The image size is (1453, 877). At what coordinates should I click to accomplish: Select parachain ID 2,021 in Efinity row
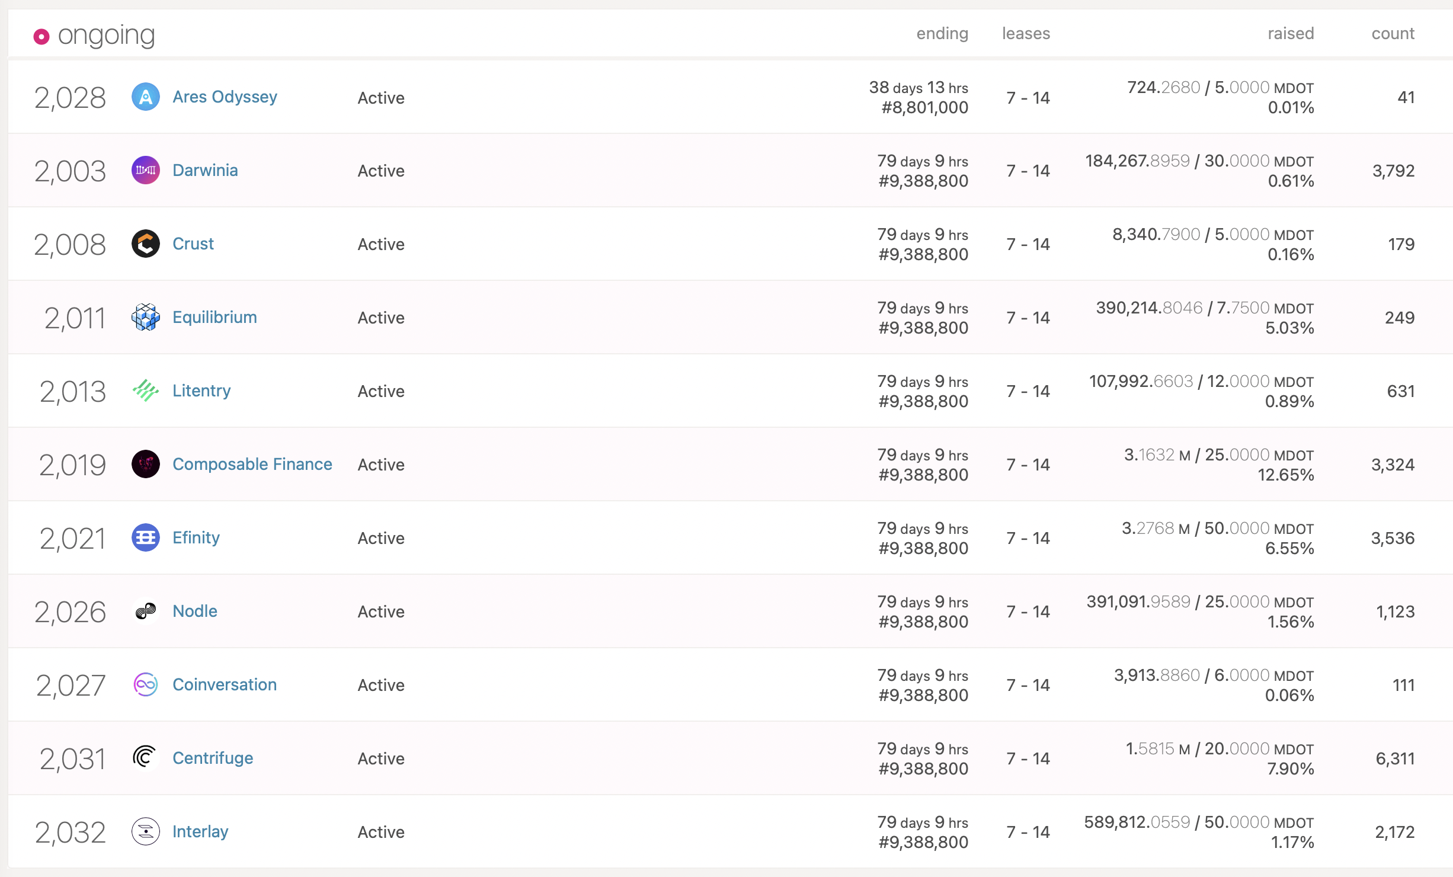pos(72,539)
